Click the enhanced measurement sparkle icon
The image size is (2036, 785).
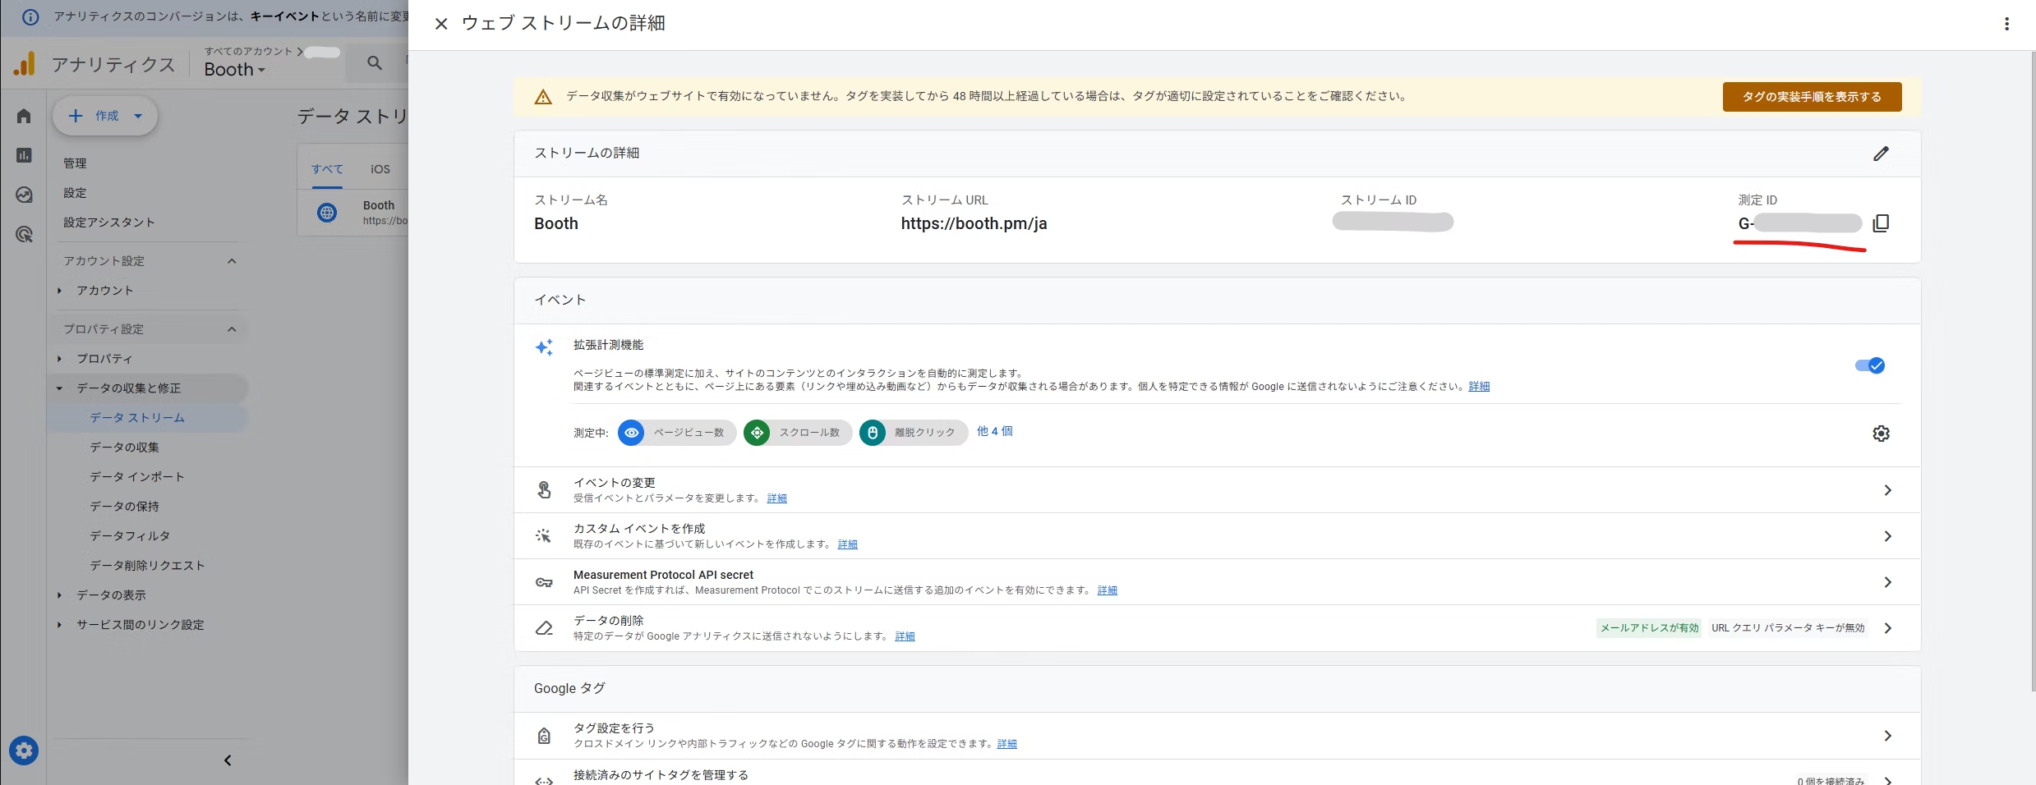click(x=544, y=347)
